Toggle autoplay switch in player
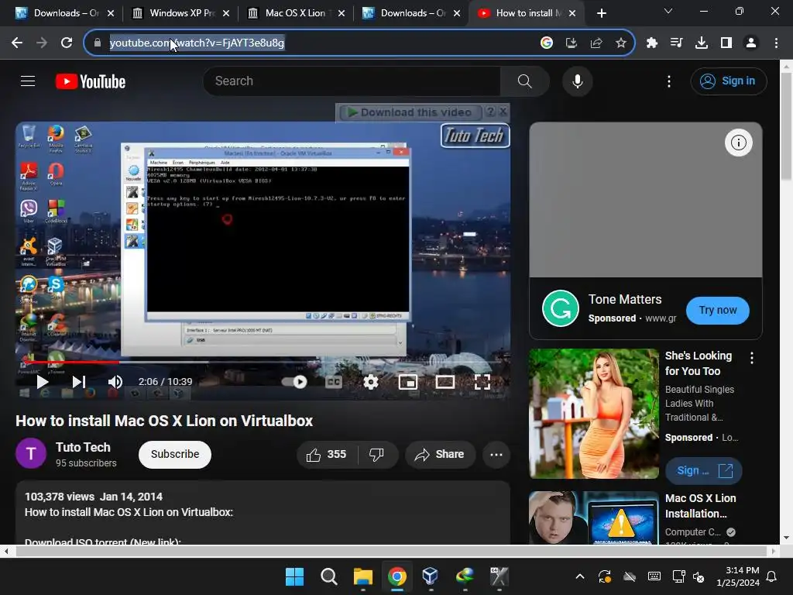 [x=295, y=381]
